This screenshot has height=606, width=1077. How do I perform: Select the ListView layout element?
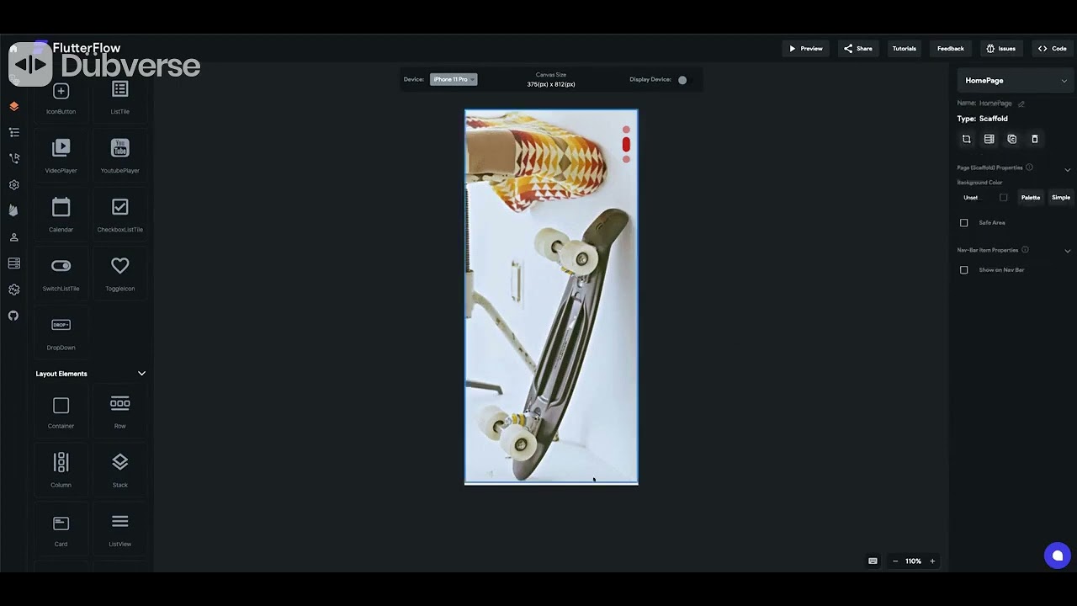click(119, 530)
